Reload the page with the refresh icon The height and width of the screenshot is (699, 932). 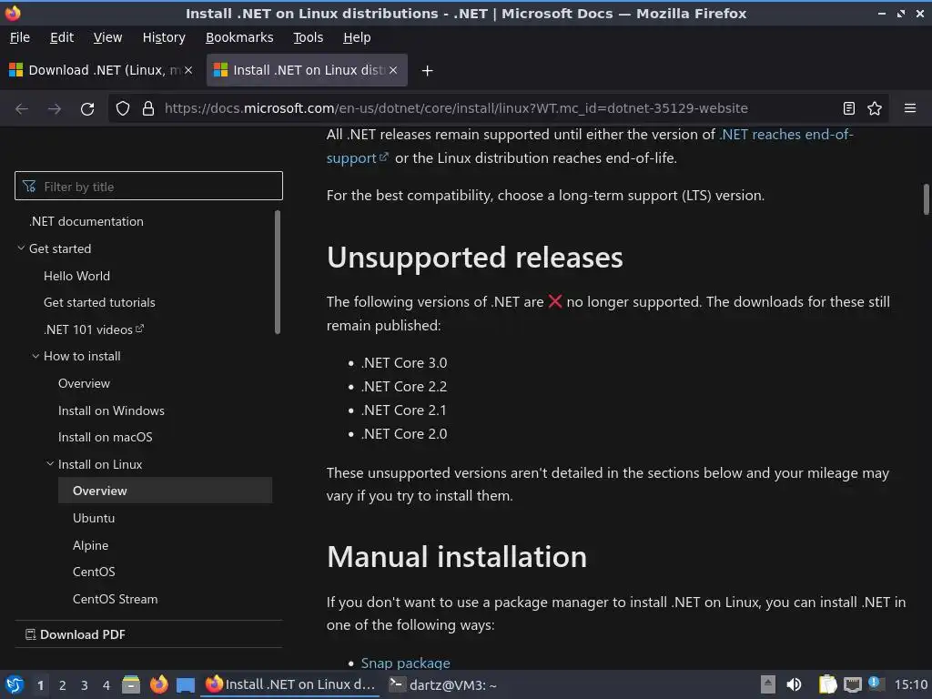(x=87, y=109)
